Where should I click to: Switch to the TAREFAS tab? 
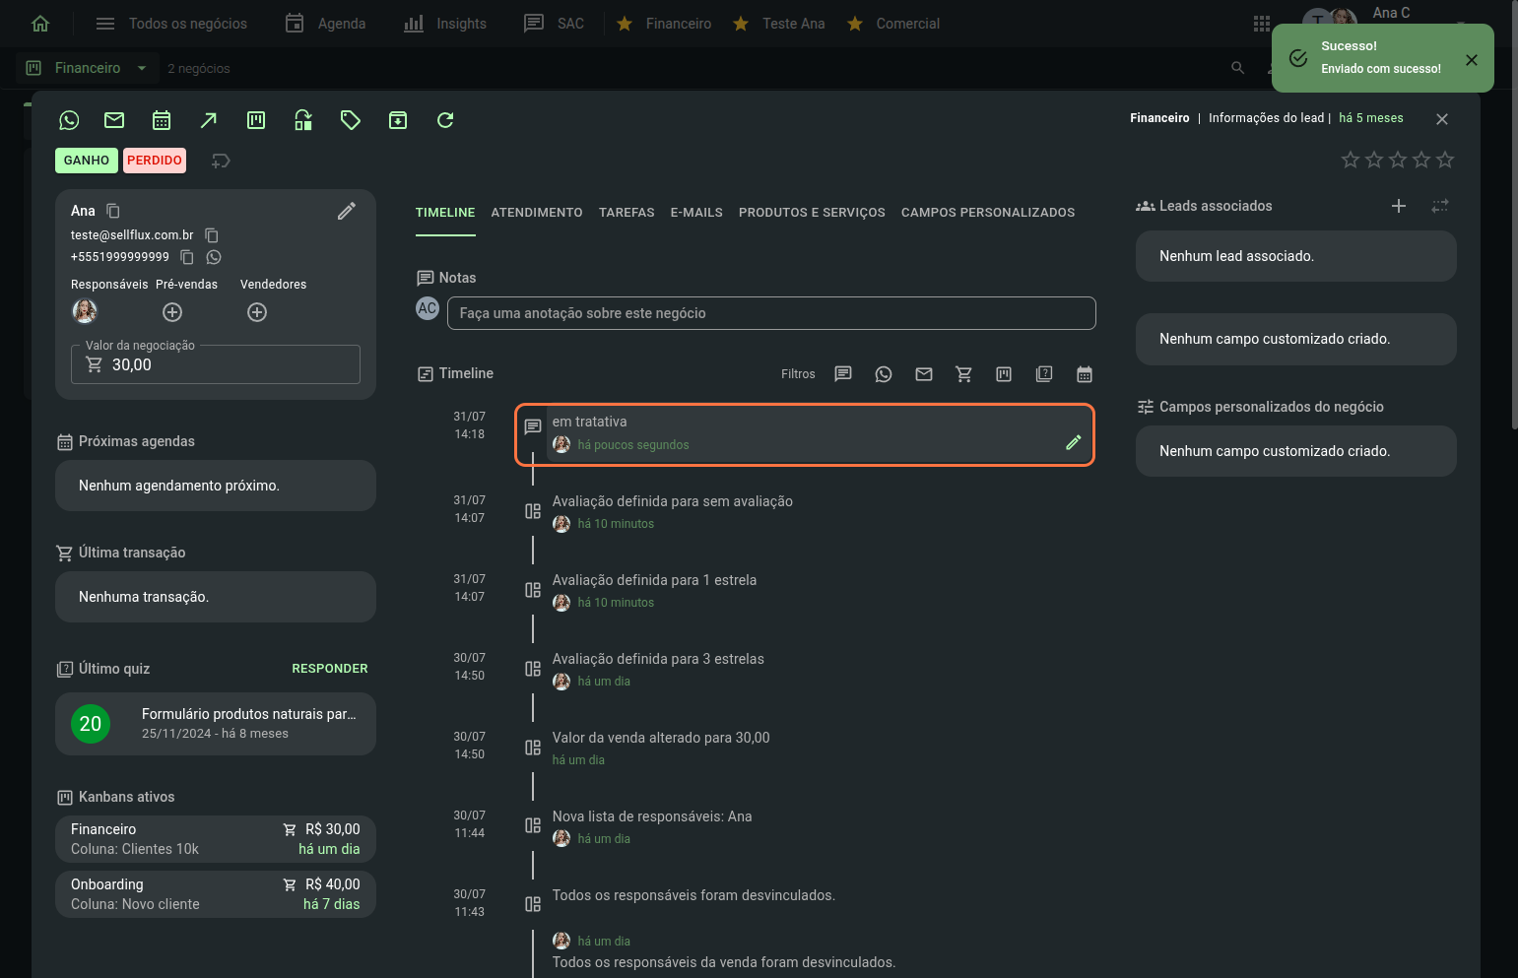coord(627,213)
